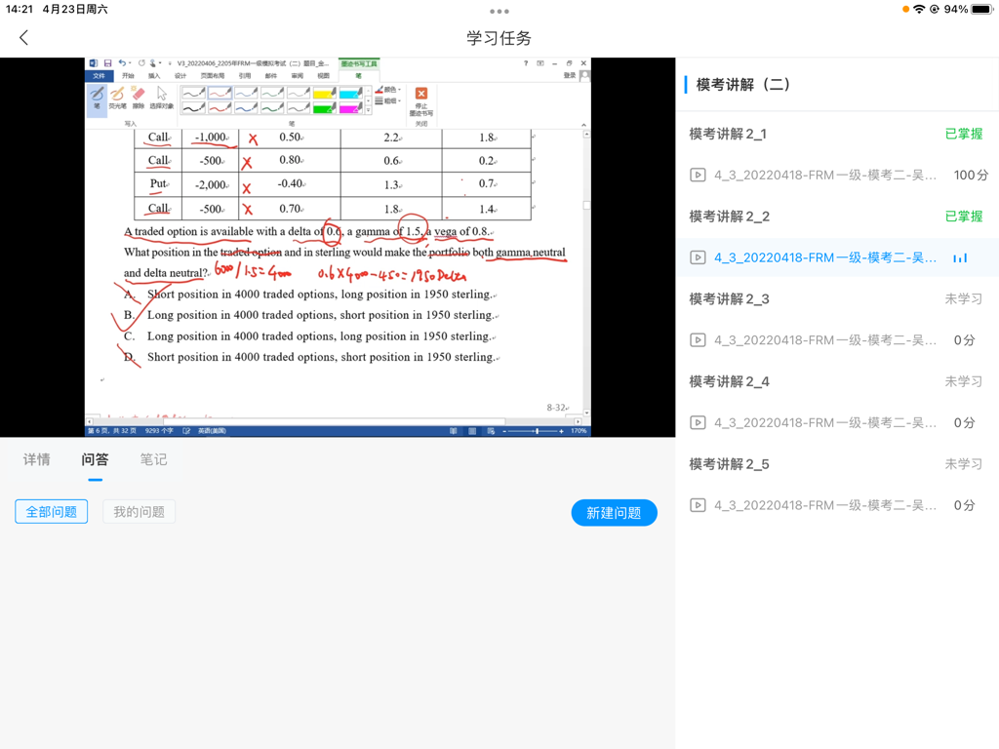
Task: Click the Save icon in Word quick access
Action: (107, 63)
